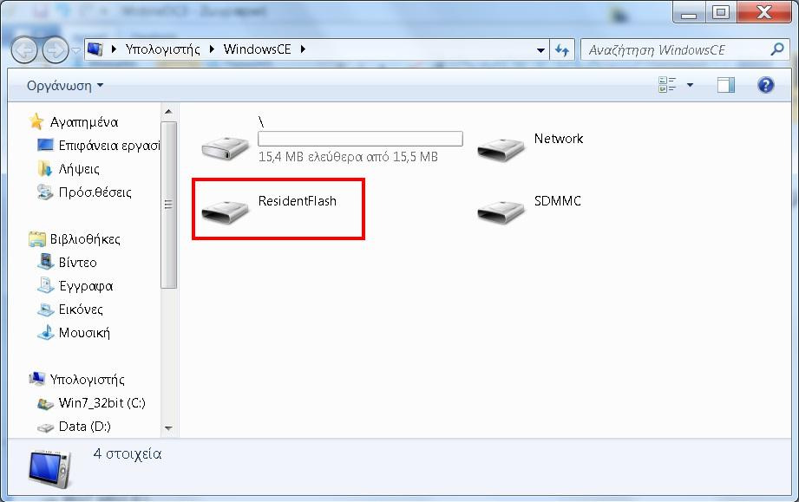Expand the arrow after WindowsCE breadcrumb
799x502 pixels.
point(303,49)
